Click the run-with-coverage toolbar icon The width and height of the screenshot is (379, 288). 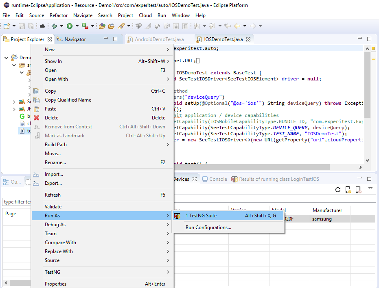[x=85, y=26]
